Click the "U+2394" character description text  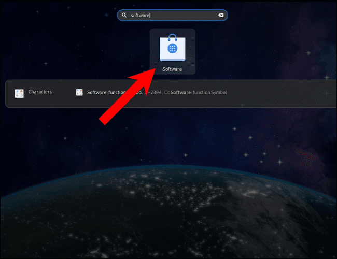[186, 93]
